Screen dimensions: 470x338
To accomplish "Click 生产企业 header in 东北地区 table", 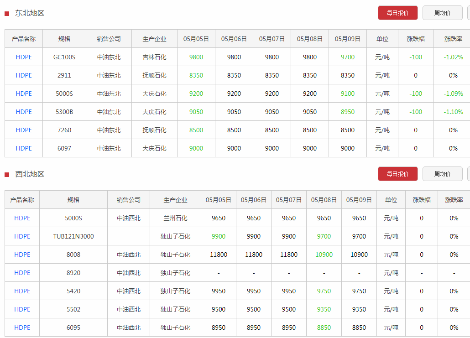I will click(154, 39).
